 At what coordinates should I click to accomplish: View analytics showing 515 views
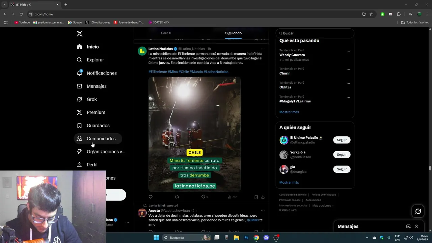pos(233,197)
